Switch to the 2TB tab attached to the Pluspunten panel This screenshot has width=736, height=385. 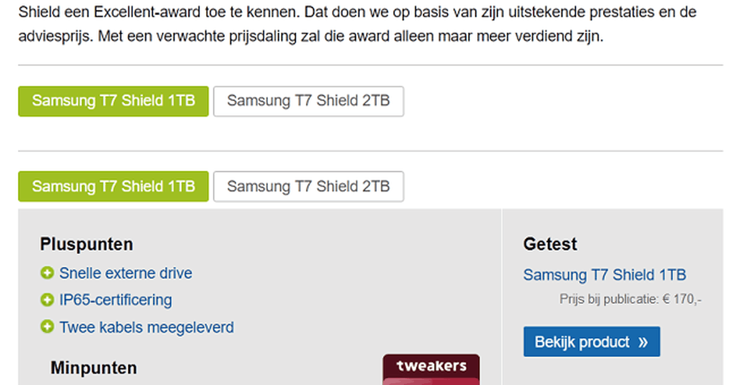308,186
